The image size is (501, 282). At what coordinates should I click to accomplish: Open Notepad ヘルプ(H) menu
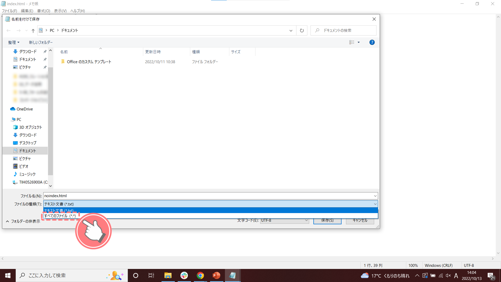78,11
